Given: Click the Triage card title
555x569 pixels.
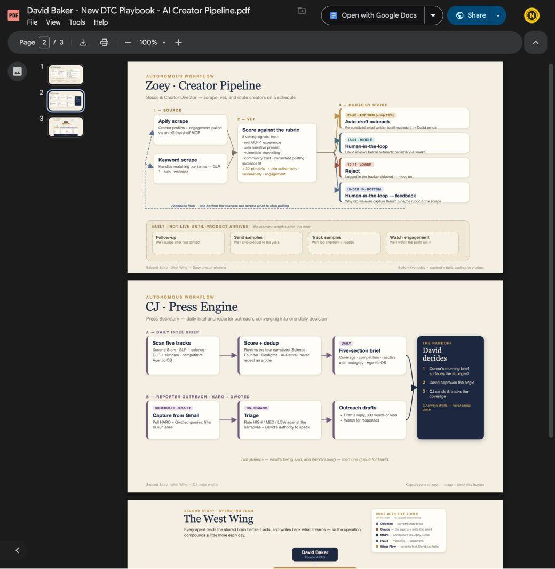Looking at the screenshot, I should coord(251,415).
